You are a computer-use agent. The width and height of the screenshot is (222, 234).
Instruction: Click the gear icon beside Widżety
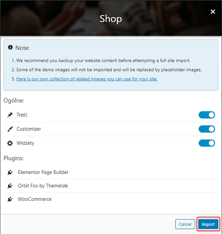10,143
